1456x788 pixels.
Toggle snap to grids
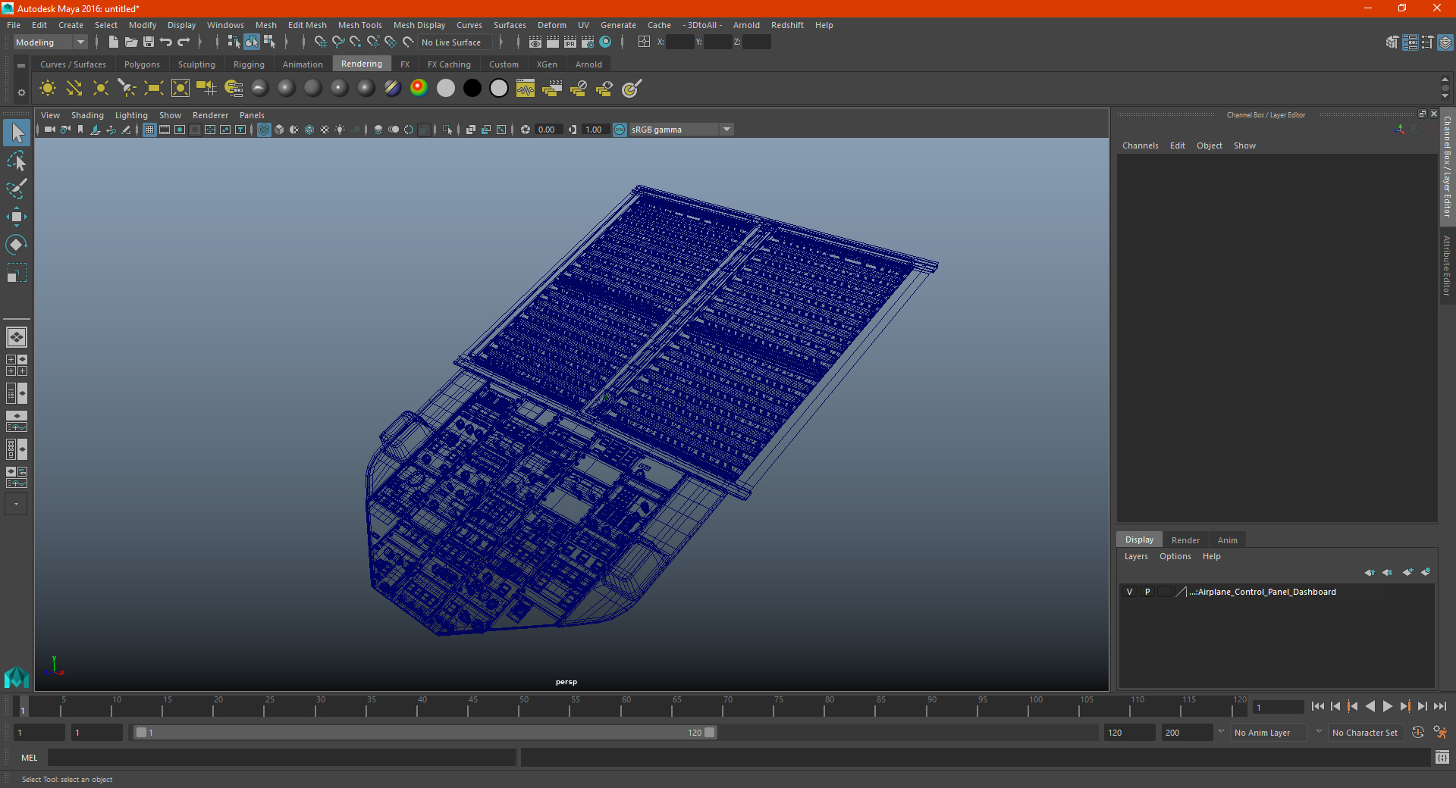pyautogui.click(x=321, y=42)
